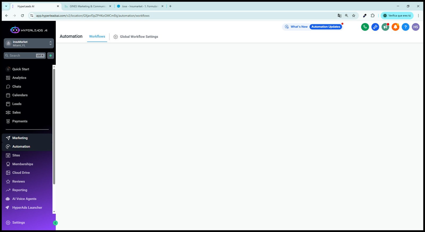
Task: Click the green phone dialer icon
Action: pos(365,27)
